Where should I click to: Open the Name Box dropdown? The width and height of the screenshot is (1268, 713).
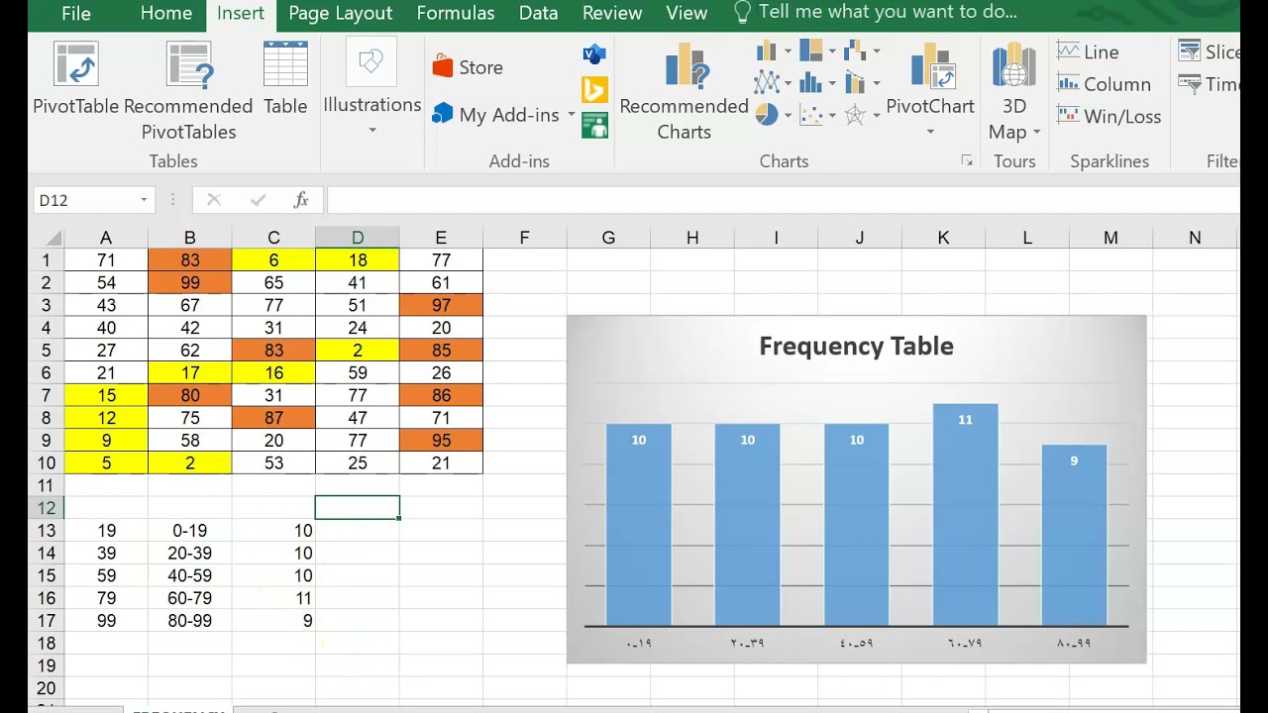pyautogui.click(x=144, y=200)
